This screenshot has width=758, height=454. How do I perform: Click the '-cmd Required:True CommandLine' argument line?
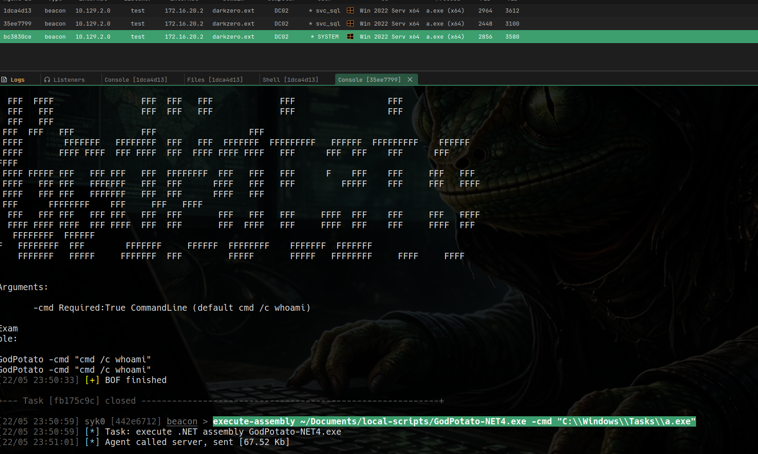[172, 308]
